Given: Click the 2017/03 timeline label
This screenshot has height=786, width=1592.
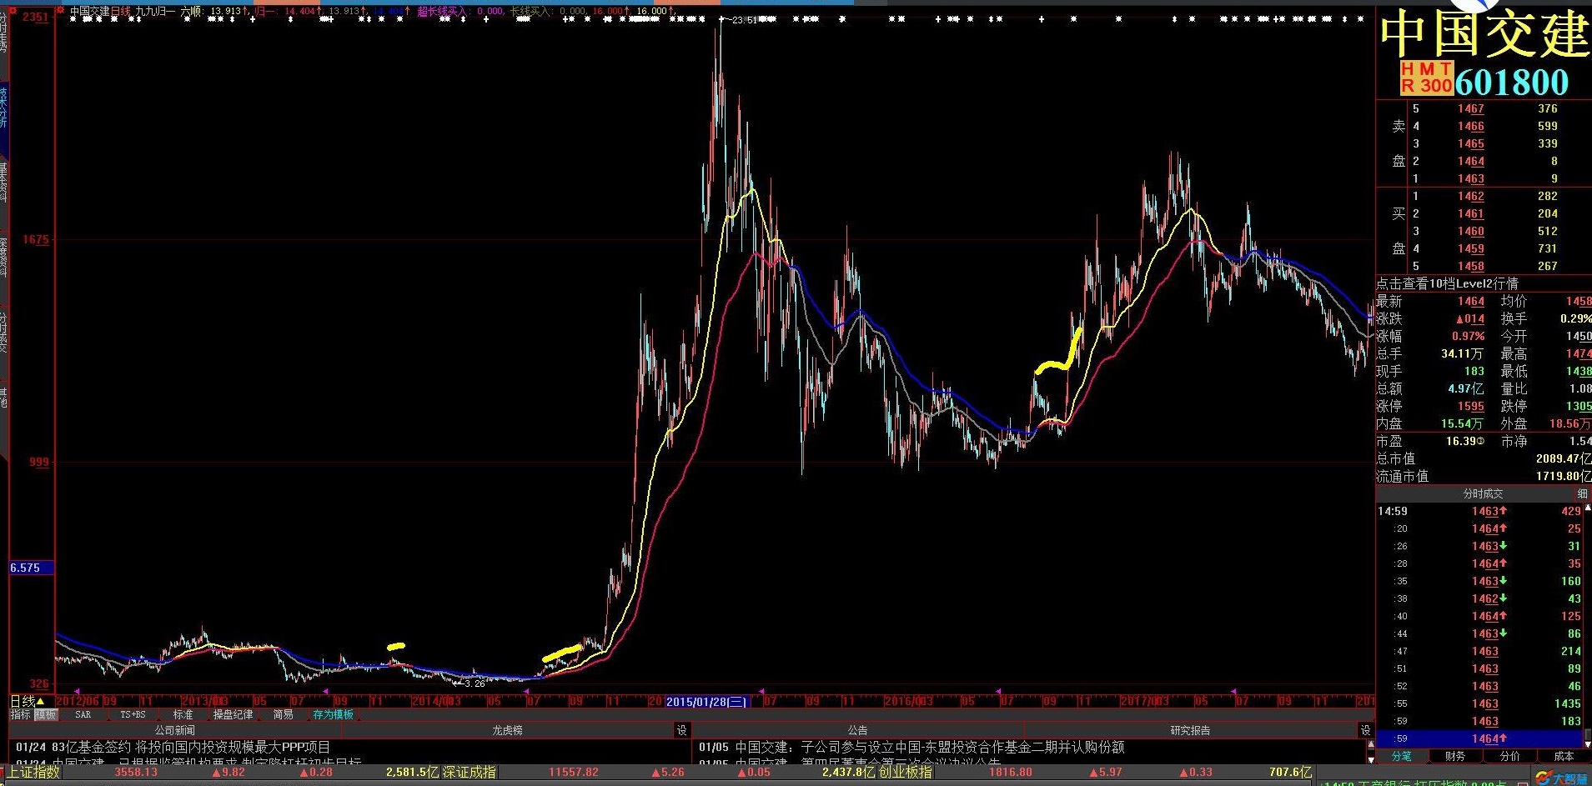Looking at the screenshot, I should tap(1144, 702).
